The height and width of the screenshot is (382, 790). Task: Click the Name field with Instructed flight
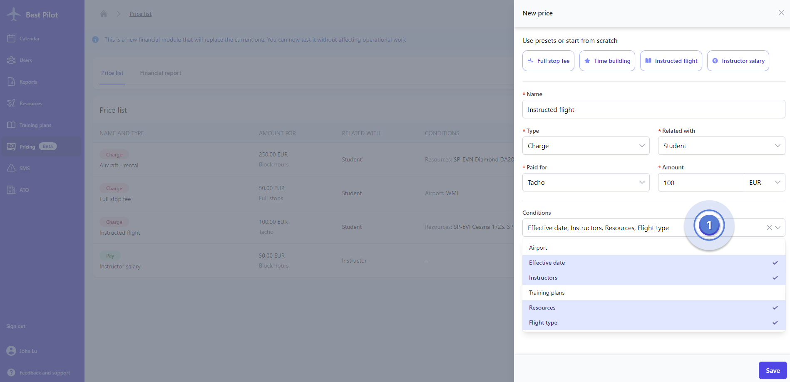click(x=653, y=109)
